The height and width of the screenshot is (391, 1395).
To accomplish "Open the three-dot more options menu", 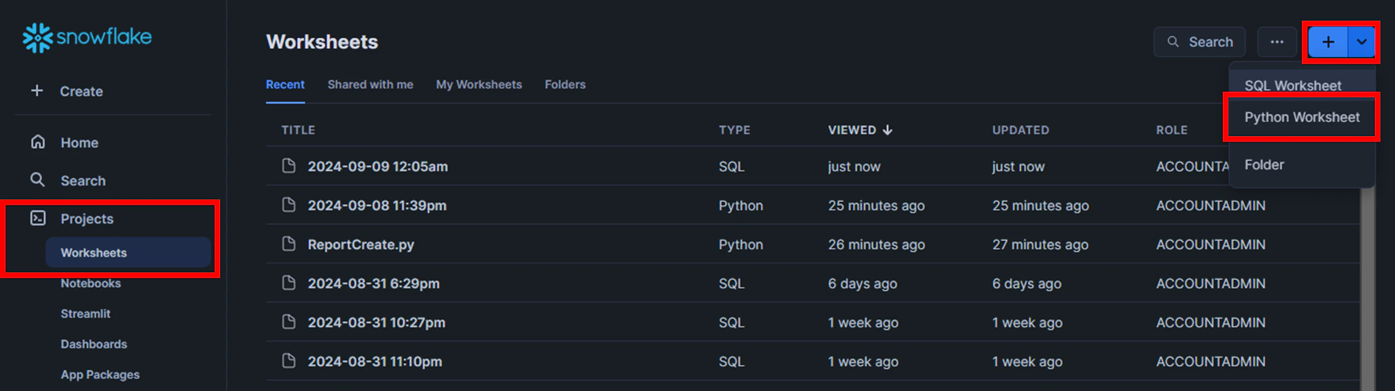I will pos(1276,42).
